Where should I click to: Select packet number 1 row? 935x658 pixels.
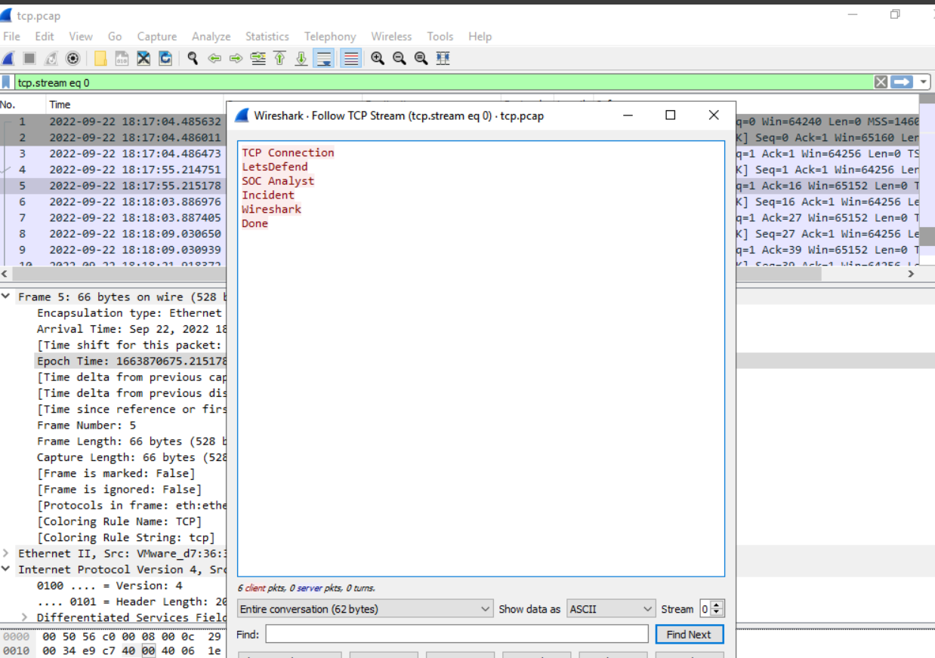(113, 121)
